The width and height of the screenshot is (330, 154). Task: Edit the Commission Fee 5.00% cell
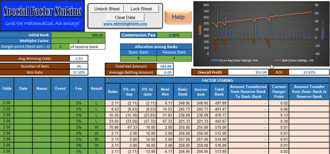pos(174,35)
